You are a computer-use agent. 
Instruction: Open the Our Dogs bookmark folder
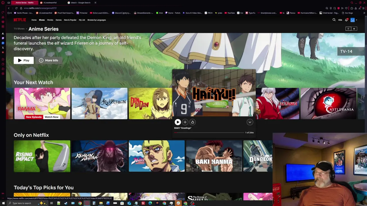click(x=347, y=13)
